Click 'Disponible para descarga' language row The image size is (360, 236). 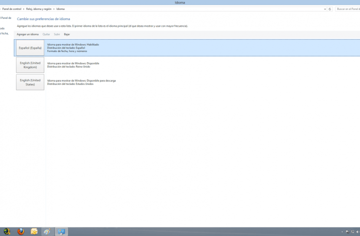tap(82, 81)
